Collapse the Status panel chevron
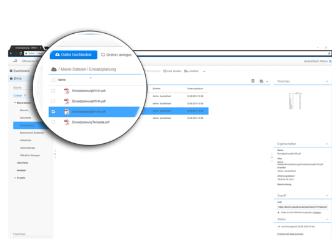Screen dimensions: 332x239 pos(326,219)
